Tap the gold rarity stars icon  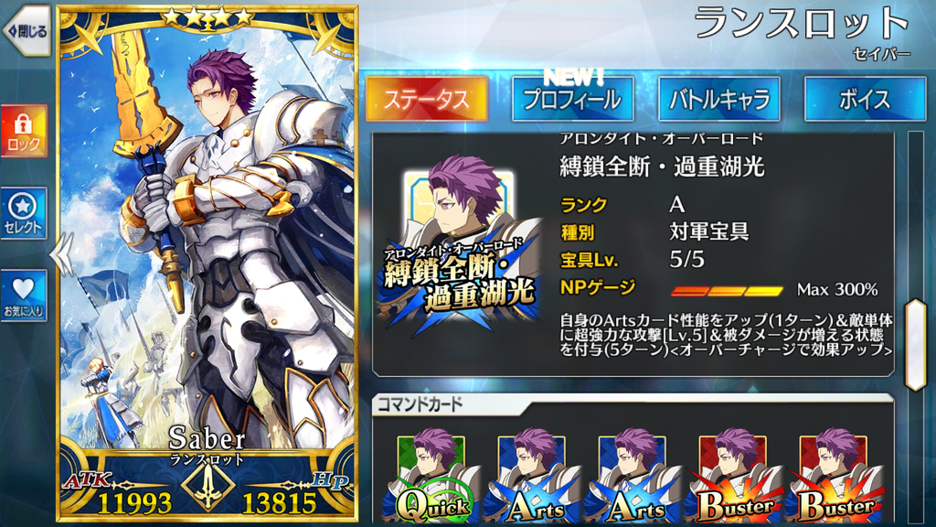tap(207, 18)
